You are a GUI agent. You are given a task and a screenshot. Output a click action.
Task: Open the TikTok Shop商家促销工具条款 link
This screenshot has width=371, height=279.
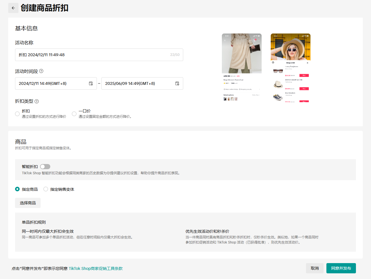point(96,268)
